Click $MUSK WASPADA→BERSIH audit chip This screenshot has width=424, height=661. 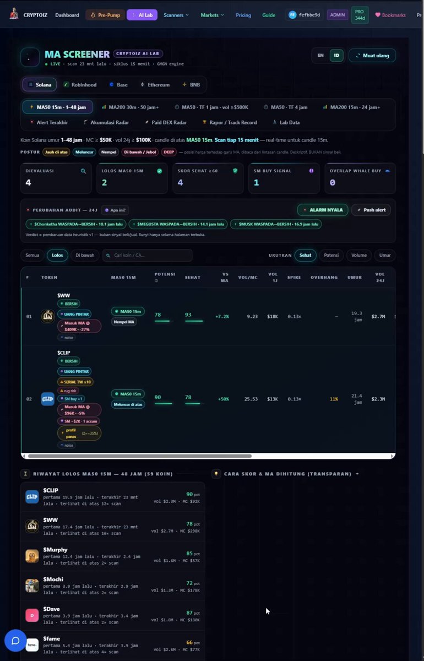click(276, 224)
